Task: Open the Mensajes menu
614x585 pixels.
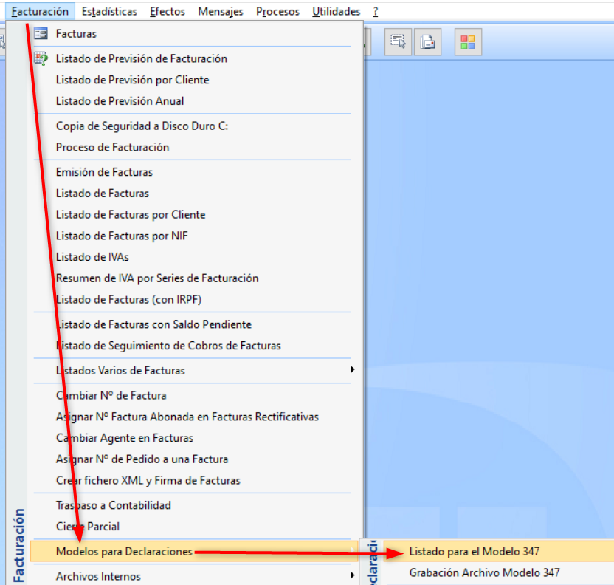Action: pyautogui.click(x=221, y=11)
